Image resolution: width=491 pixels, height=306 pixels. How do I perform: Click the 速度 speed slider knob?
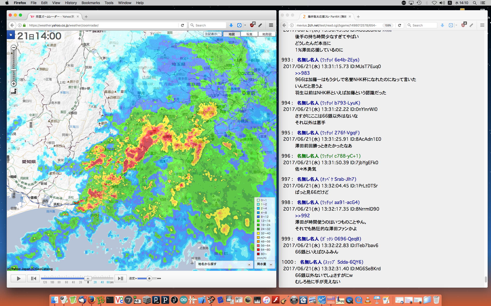click(x=149, y=278)
